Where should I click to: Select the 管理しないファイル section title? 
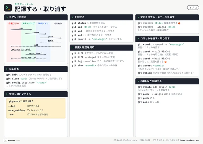coord(20,94)
